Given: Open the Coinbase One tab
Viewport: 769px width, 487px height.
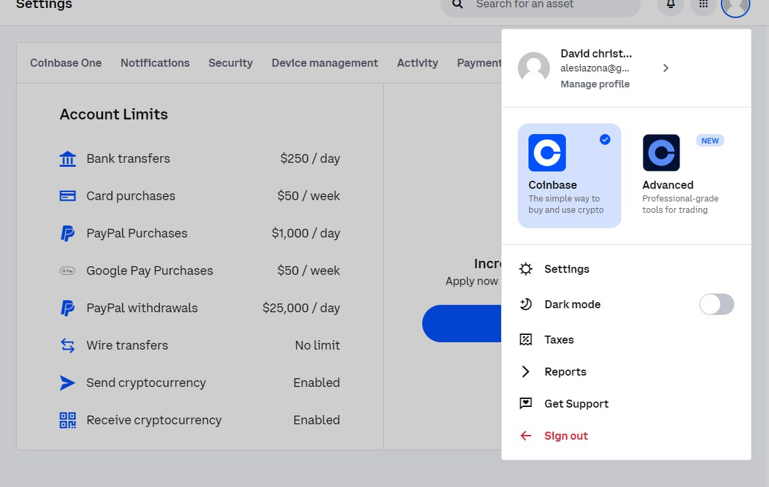Looking at the screenshot, I should coord(65,63).
